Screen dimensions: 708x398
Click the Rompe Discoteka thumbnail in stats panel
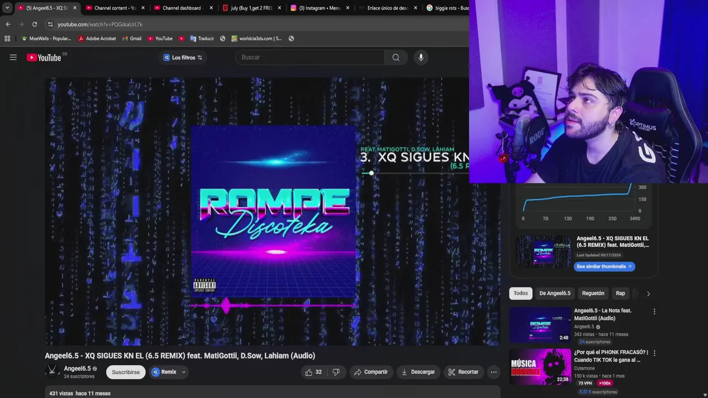tap(543, 252)
